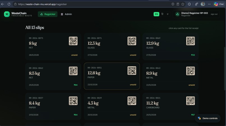Viewport: 226px width, 126px height.
Task: Switch to the Ragpicker tab
Action: click(x=48, y=14)
